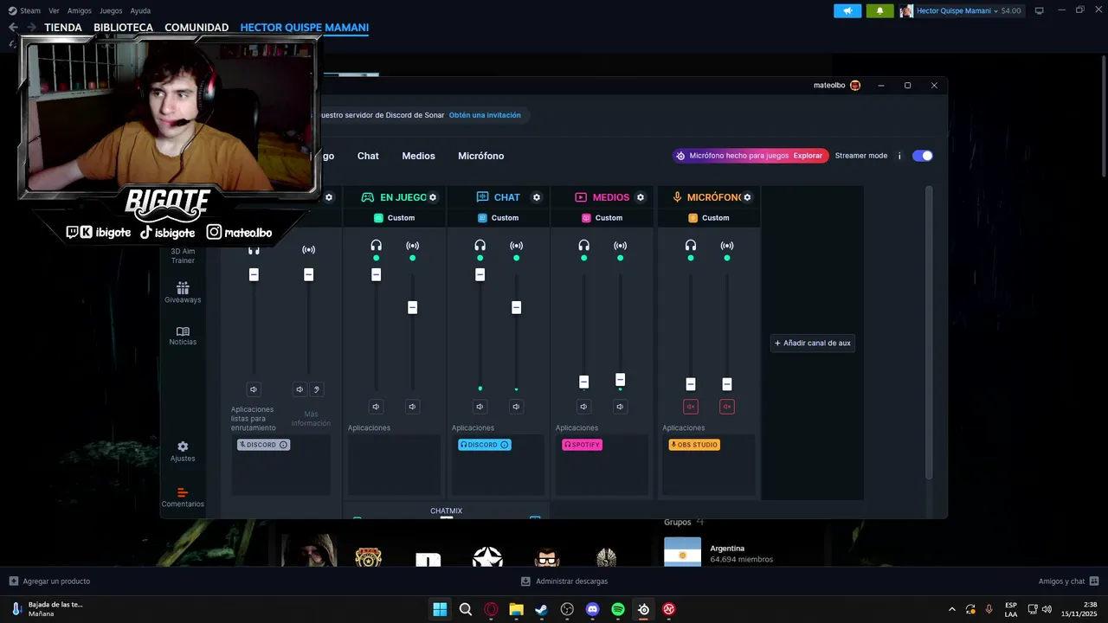Mute EN JUEGO headphones output
Viewport: 1108px width, 623px height.
(x=376, y=407)
